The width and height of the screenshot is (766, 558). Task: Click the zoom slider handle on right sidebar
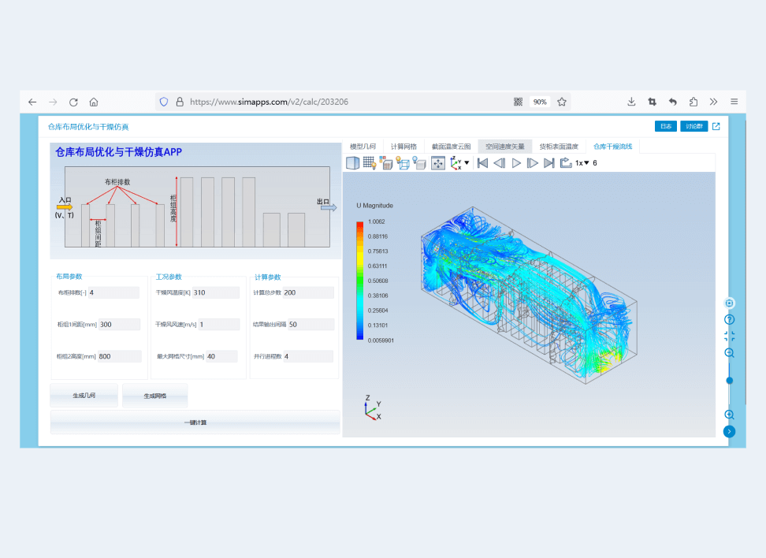(x=729, y=381)
